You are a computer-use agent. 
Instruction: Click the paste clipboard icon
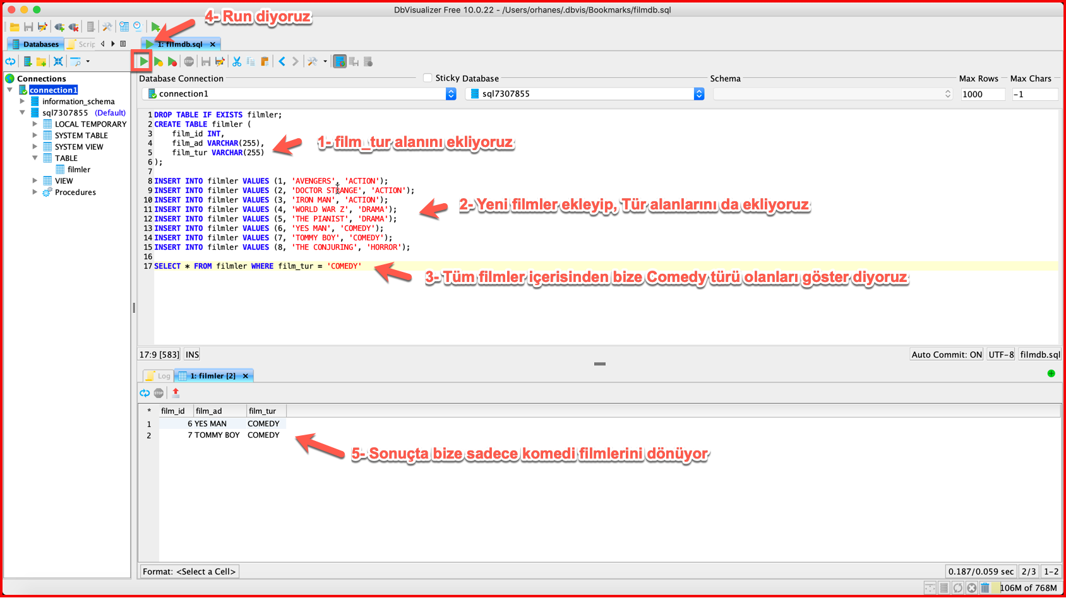tap(265, 61)
